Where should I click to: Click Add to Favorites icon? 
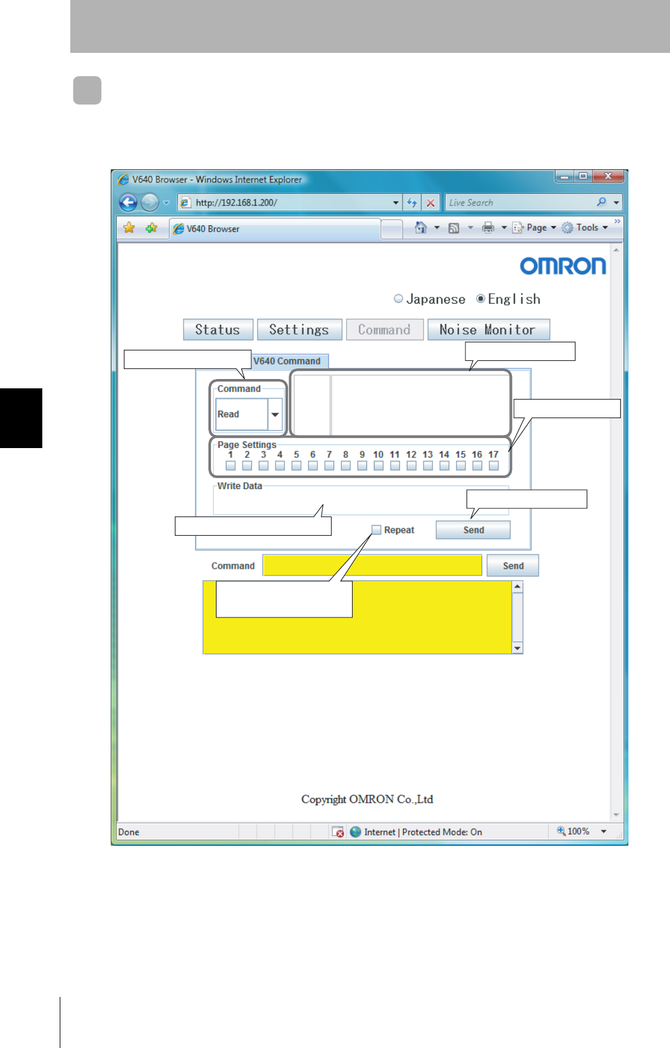151,228
